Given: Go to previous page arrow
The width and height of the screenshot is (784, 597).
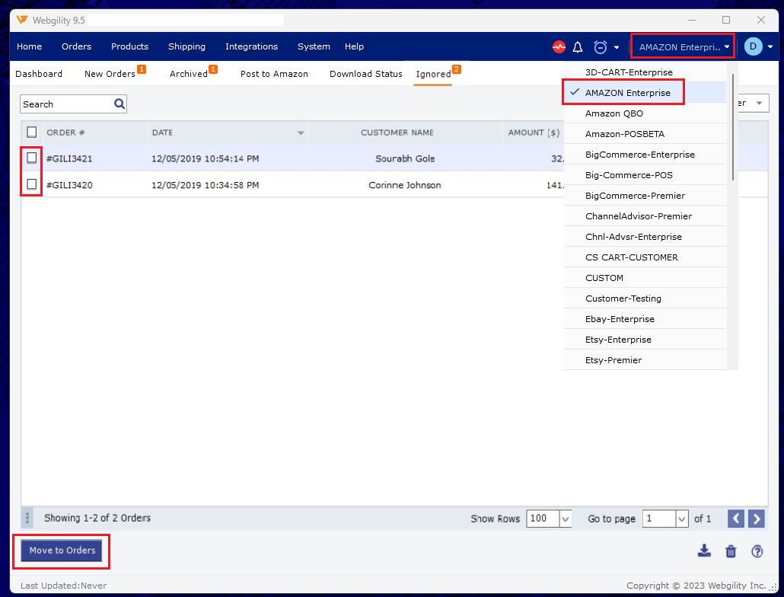Looking at the screenshot, I should coord(735,519).
